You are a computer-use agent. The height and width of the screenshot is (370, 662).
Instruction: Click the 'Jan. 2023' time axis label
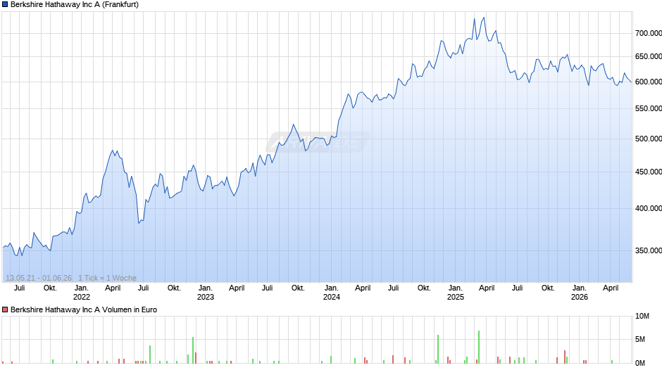206,293
